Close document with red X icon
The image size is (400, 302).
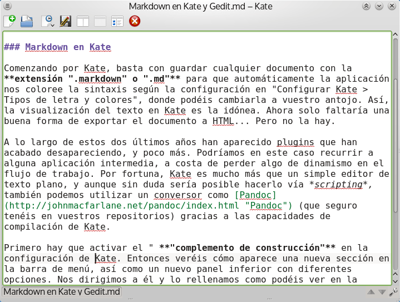coord(135,22)
